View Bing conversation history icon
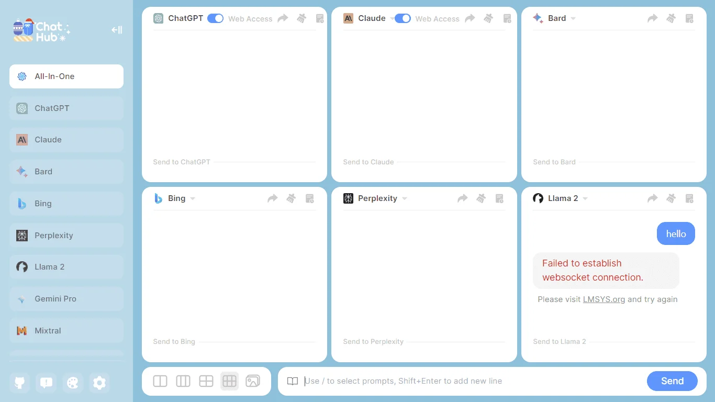715x402 pixels. click(x=310, y=198)
